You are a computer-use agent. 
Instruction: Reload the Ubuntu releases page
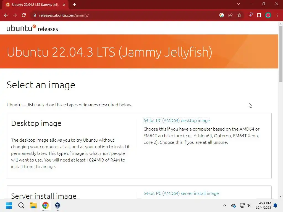[x=24, y=15]
